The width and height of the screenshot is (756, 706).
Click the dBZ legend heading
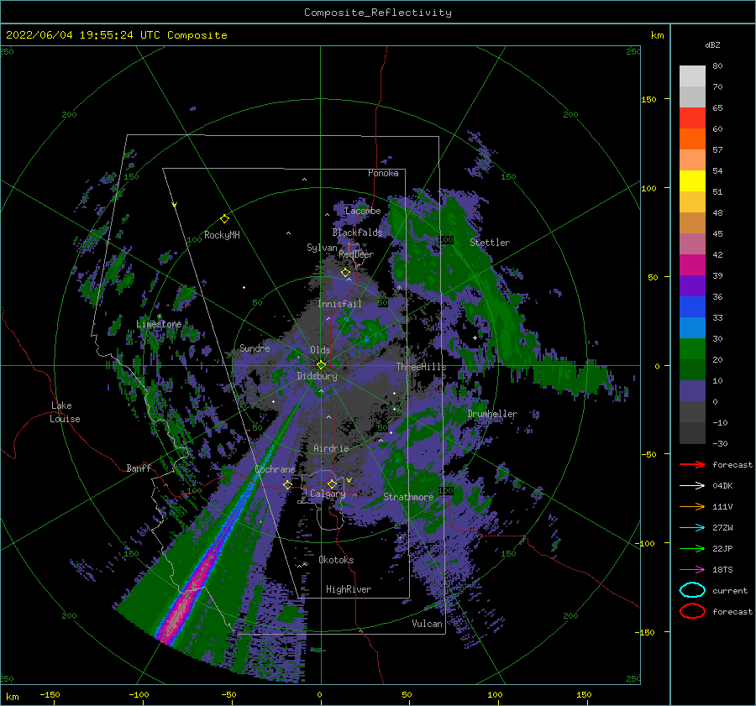pyautogui.click(x=712, y=44)
